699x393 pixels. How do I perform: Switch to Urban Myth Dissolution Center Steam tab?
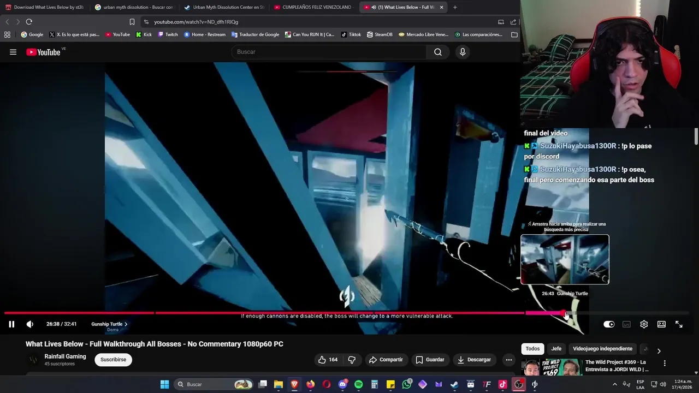click(224, 7)
